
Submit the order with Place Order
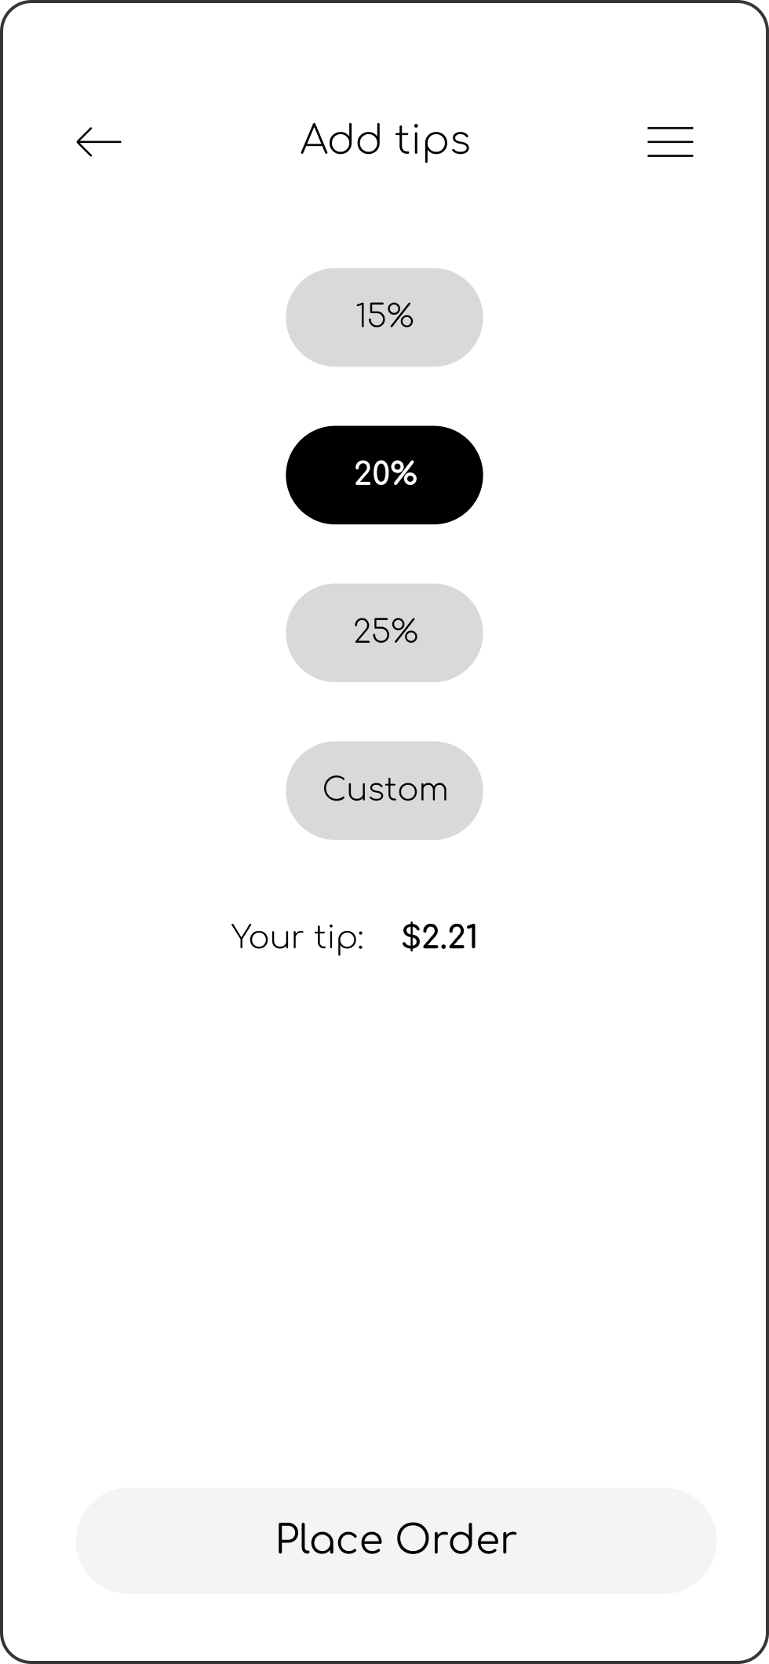pos(396,1540)
